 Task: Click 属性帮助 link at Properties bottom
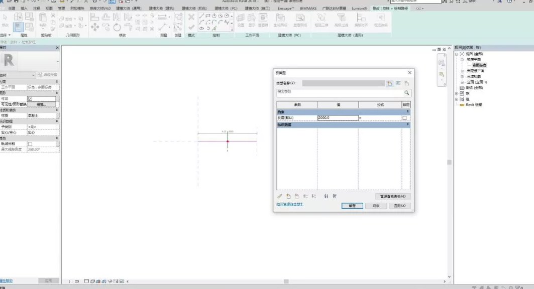click(6, 281)
